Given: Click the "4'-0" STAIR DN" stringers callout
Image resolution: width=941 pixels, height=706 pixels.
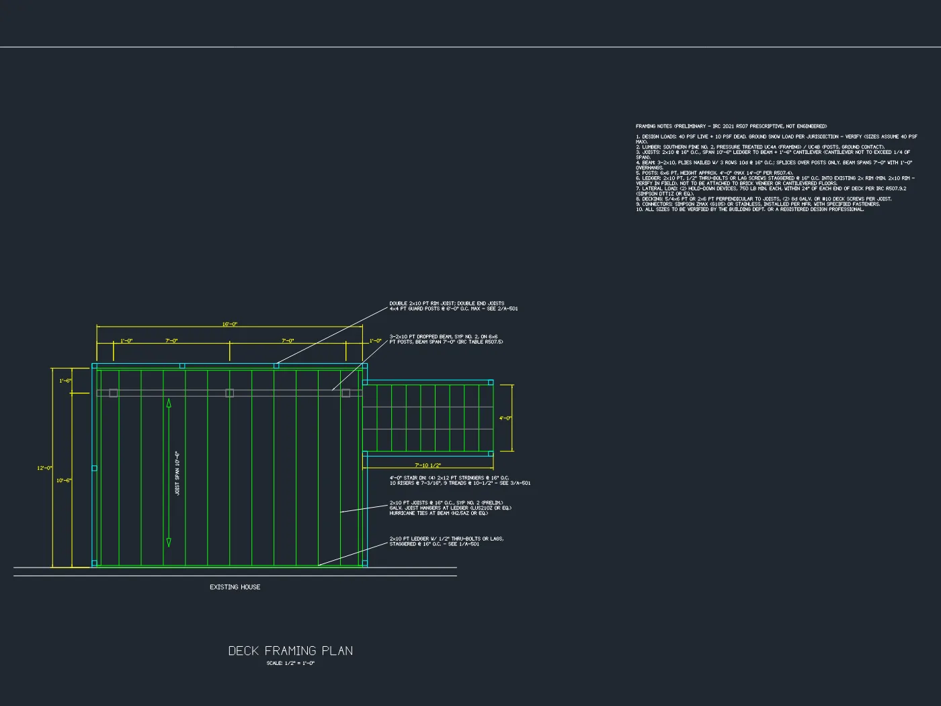Looking at the screenshot, I should [460, 480].
